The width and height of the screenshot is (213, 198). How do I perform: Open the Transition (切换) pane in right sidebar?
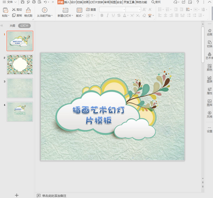coord(209,44)
